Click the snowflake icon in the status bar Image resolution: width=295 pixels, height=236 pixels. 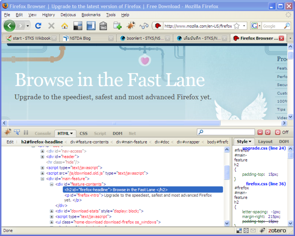click(x=246, y=231)
